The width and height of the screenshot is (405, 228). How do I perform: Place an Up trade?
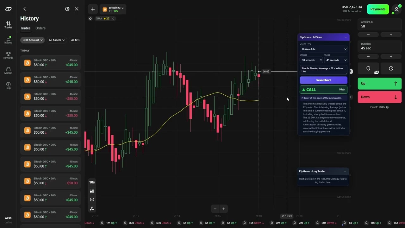pos(380,84)
